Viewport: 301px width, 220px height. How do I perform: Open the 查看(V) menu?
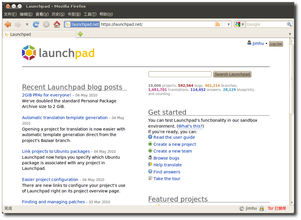(42, 14)
